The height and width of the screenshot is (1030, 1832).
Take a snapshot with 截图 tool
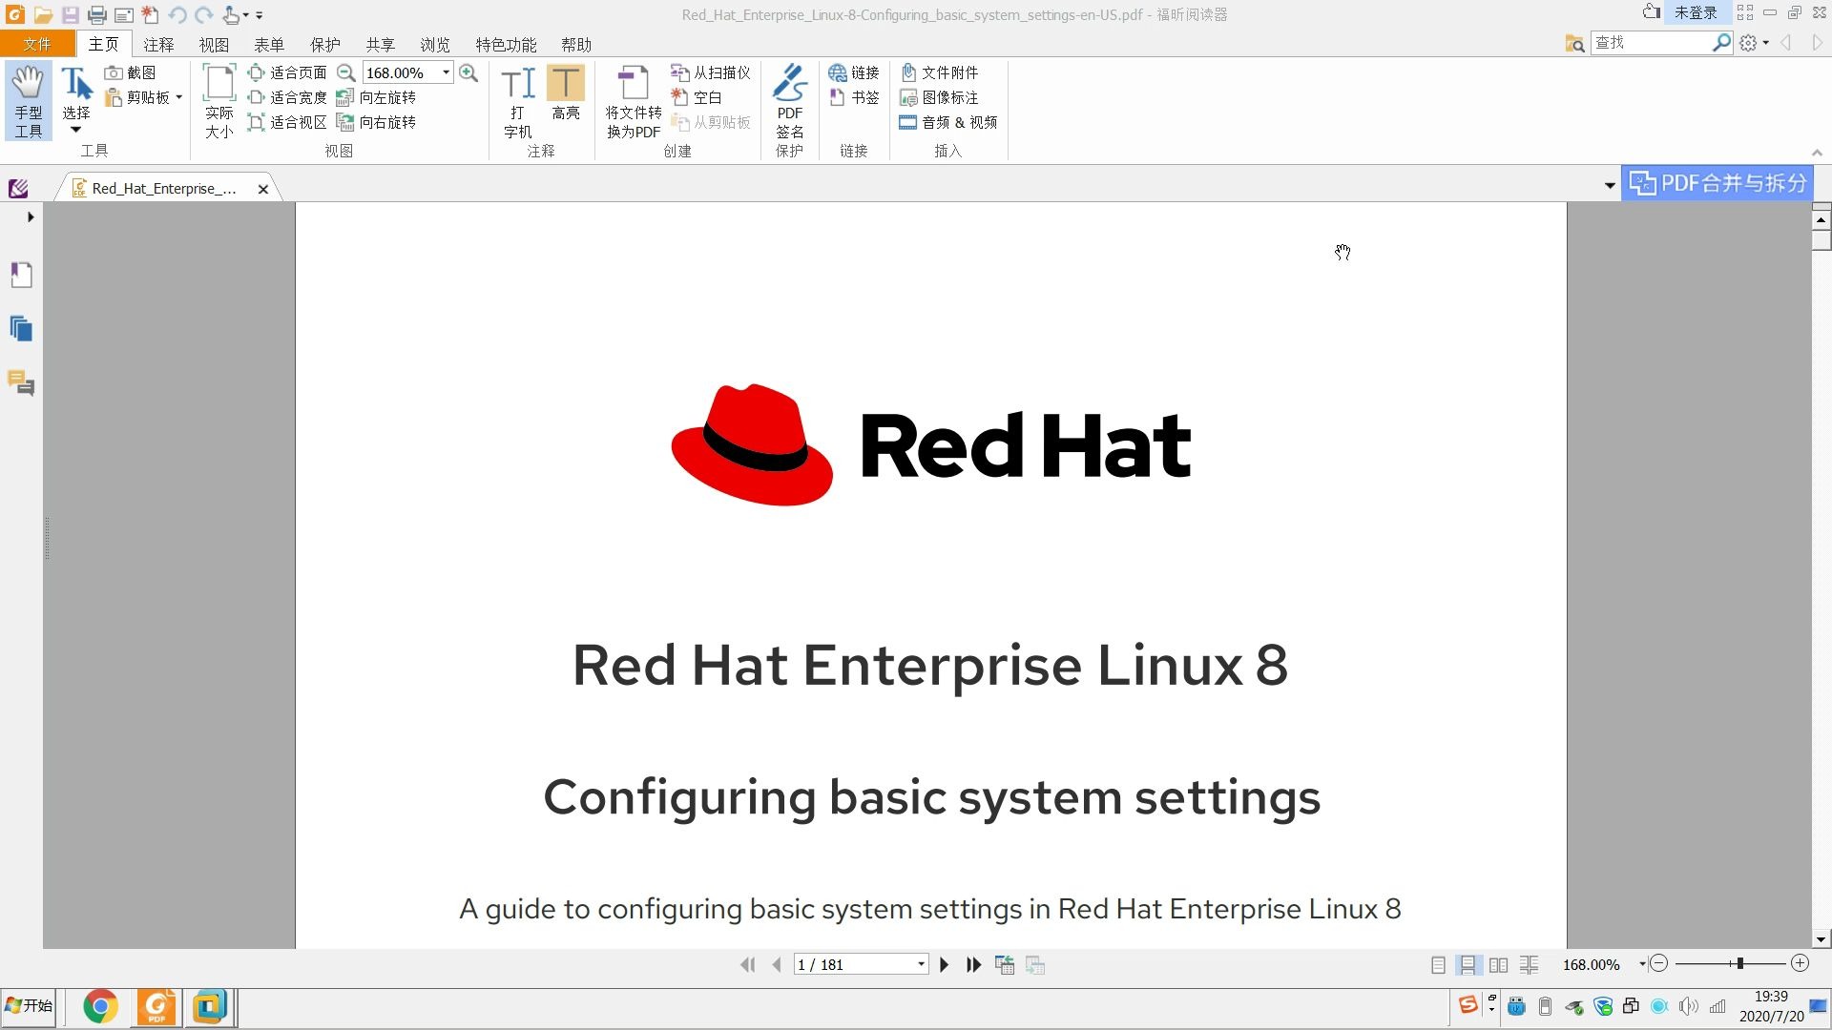click(130, 72)
